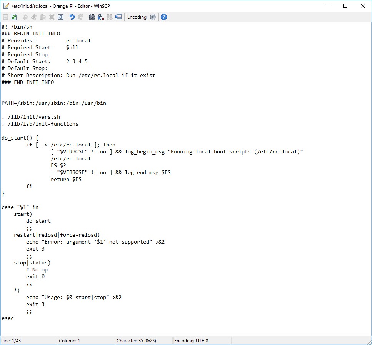
Task: Place cursor on the PATH= line
Action: 54,103
